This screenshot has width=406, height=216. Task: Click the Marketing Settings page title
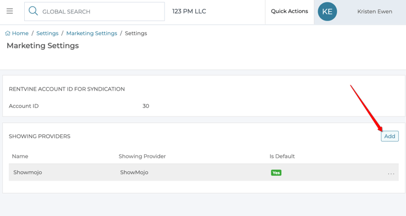[42, 45]
